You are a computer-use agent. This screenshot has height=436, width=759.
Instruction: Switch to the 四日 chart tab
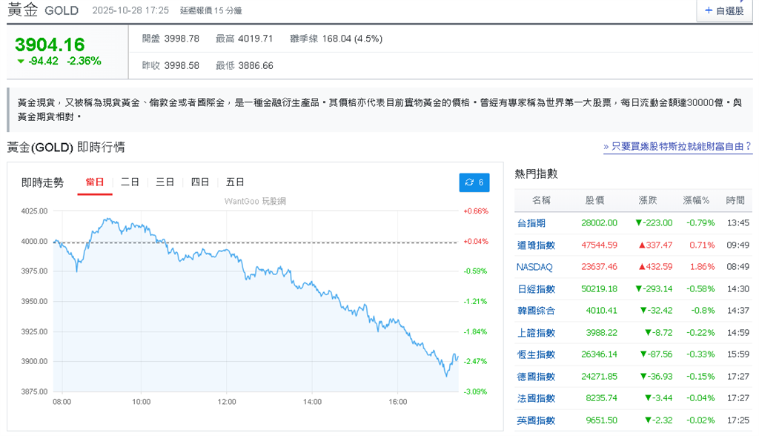coord(200,182)
